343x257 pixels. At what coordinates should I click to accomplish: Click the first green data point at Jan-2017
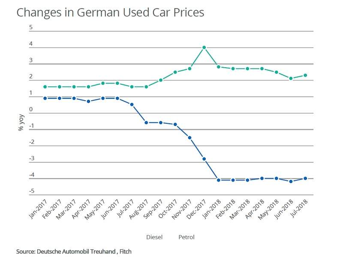45,87
